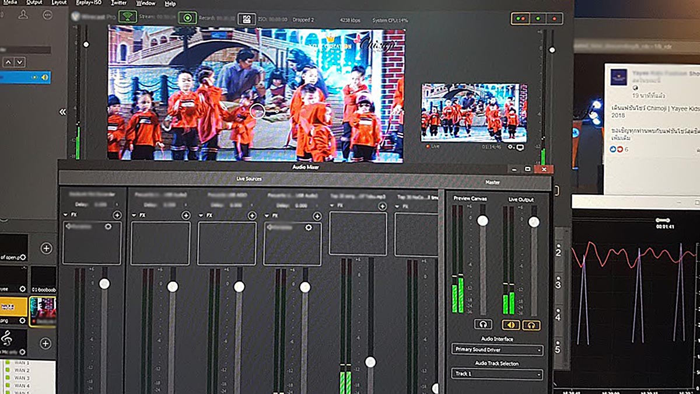Click monitor icon under Live preview

[520, 148]
